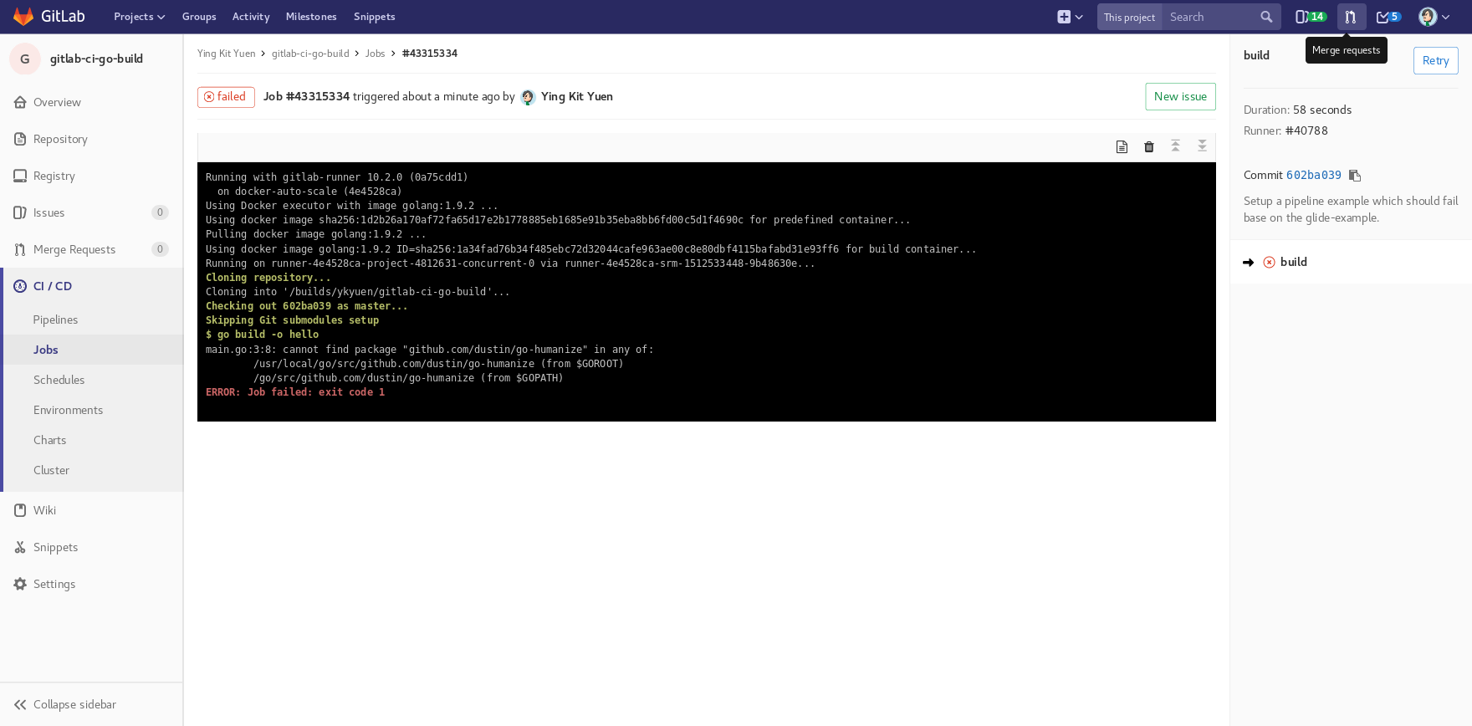
Task: Click gitlab-ci-go-build breadcrumb link
Action: [x=310, y=54]
